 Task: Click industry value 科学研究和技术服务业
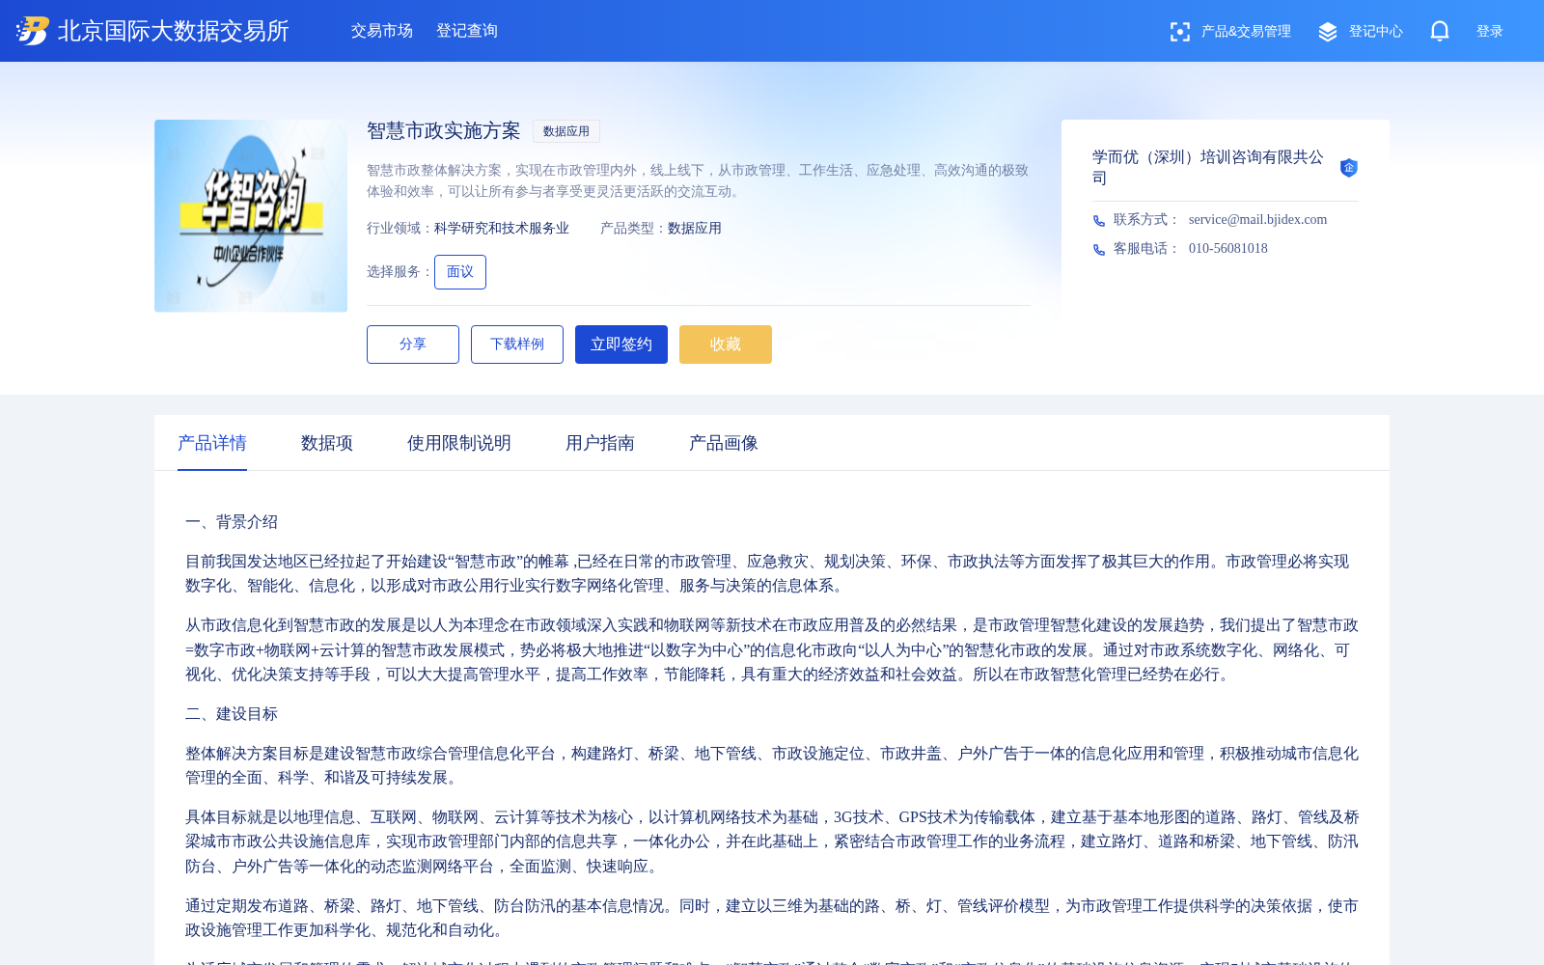click(x=502, y=229)
